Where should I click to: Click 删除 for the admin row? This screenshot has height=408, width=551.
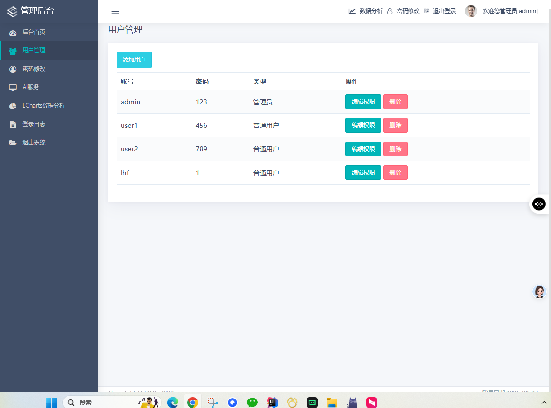click(395, 102)
